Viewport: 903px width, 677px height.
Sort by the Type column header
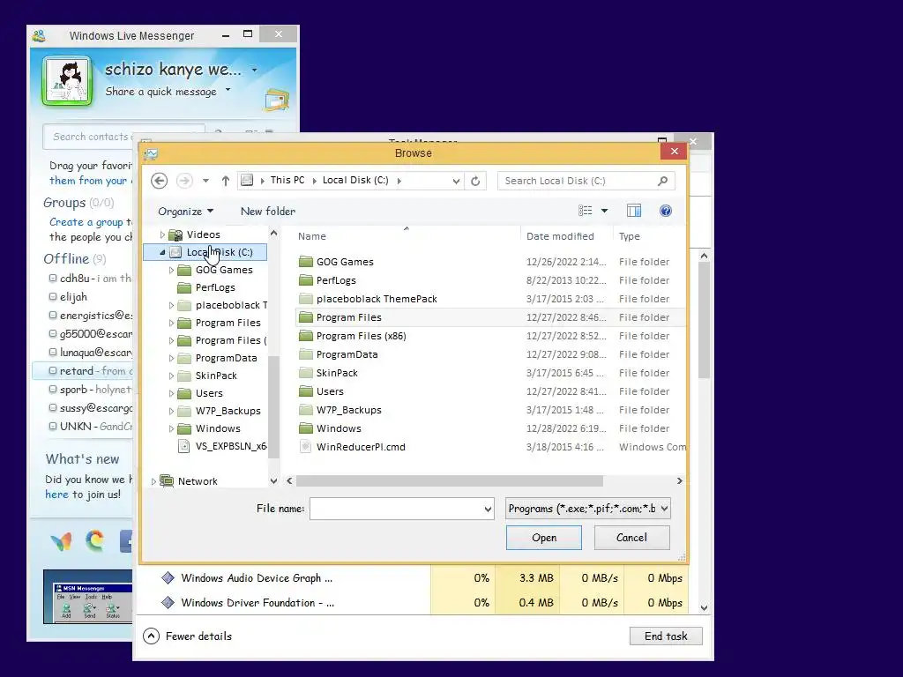[x=630, y=236]
